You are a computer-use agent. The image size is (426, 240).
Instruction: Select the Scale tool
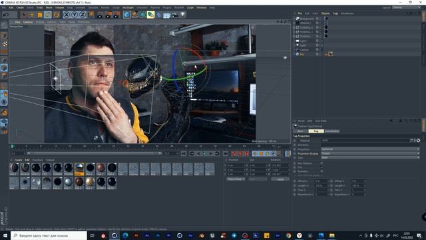[40, 15]
